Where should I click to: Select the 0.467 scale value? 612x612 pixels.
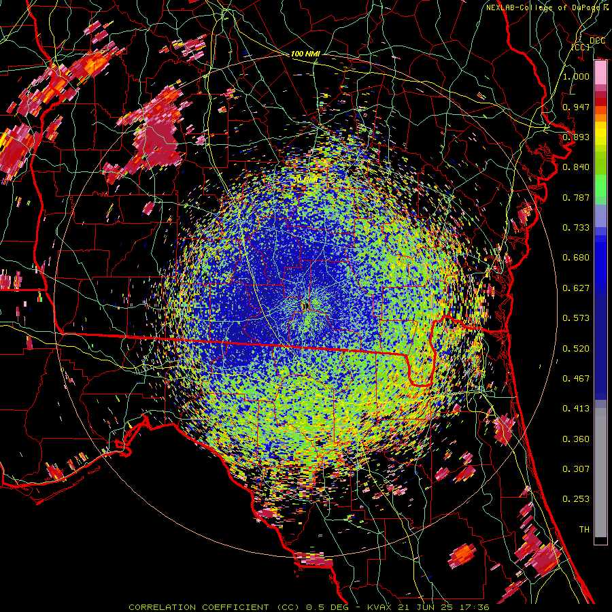click(576, 379)
